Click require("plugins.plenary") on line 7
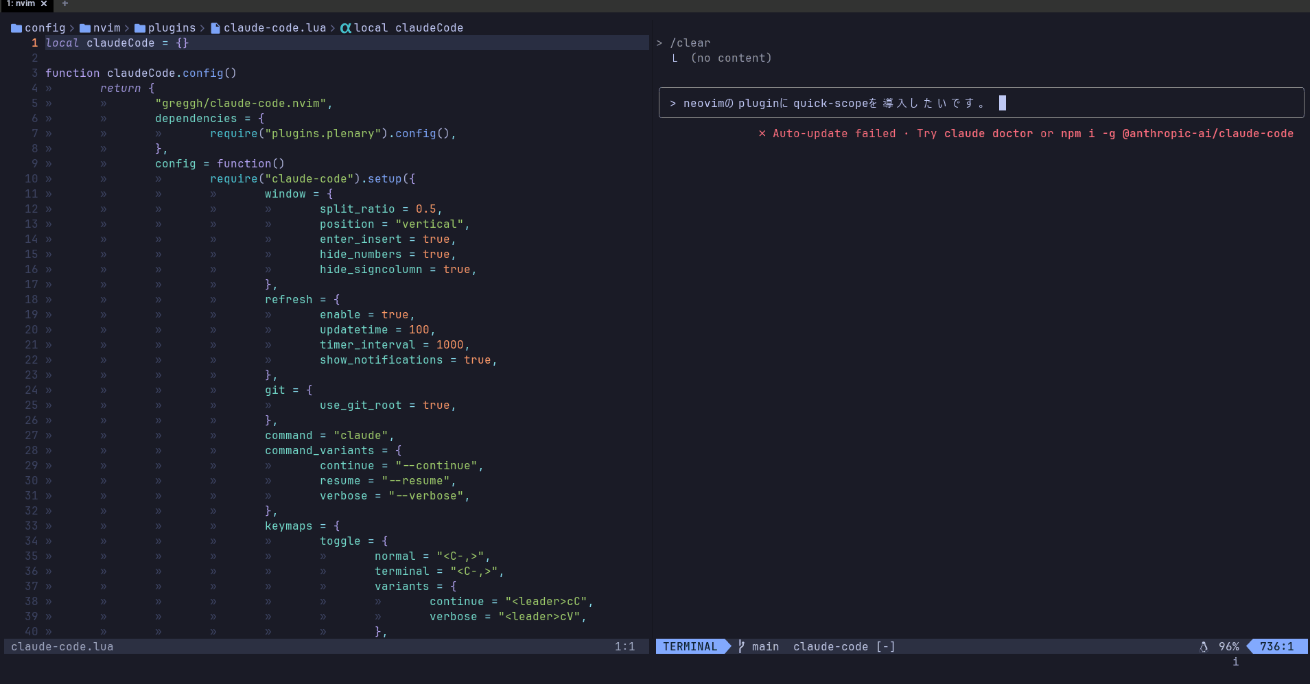Screen dimensions: 1310x684 tap(299, 134)
